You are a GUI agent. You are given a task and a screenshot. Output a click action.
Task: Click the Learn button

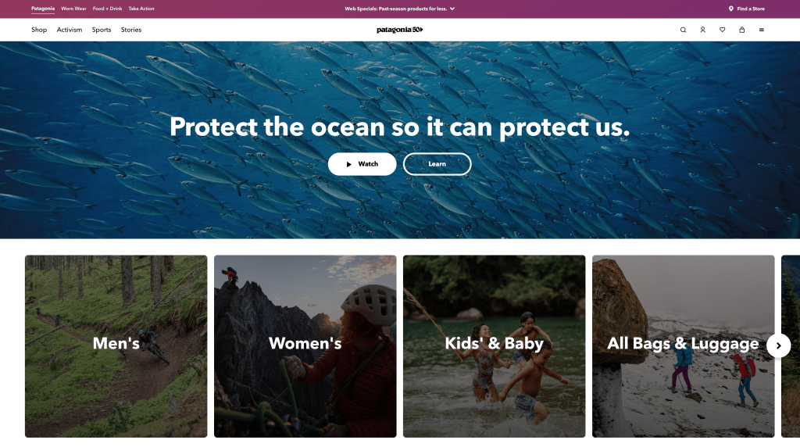pos(437,164)
